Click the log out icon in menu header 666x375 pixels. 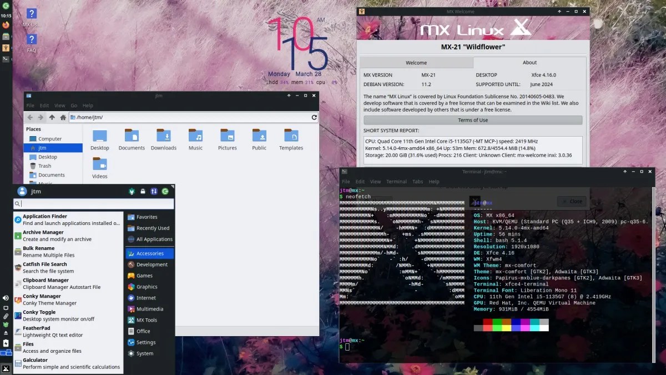point(165,191)
